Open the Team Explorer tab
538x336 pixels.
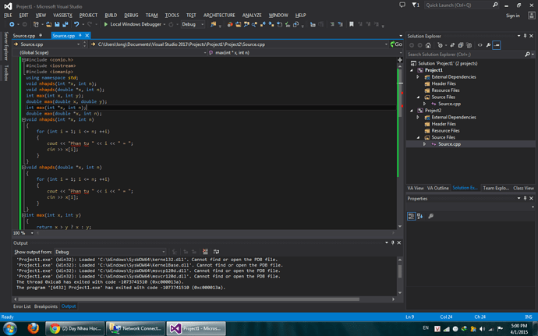click(x=496, y=188)
